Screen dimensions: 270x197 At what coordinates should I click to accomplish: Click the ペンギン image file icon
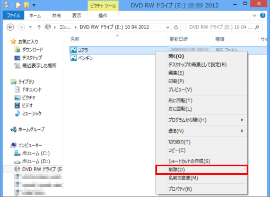[x=74, y=58]
